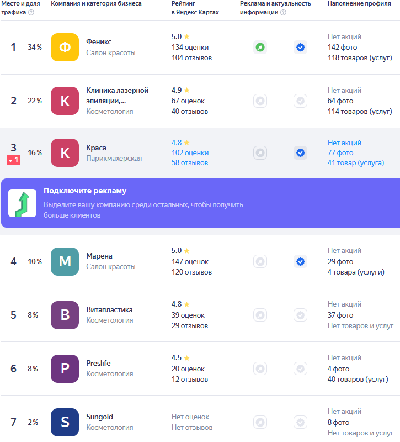This screenshot has height=442, width=400.
Task: Click the grey advertising icon in Preslife row
Action: (x=260, y=369)
